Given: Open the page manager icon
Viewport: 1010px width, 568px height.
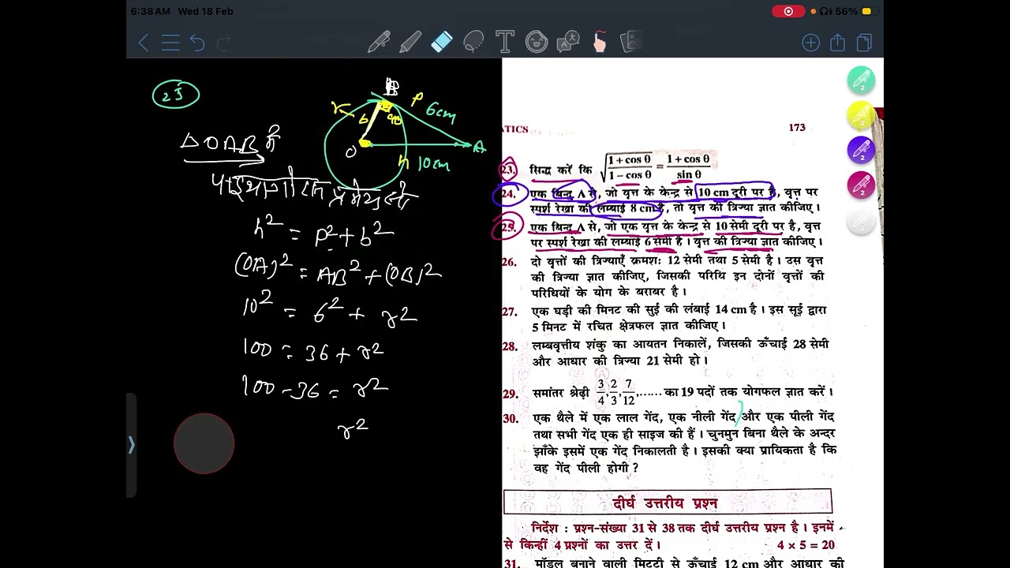Looking at the screenshot, I should [864, 43].
